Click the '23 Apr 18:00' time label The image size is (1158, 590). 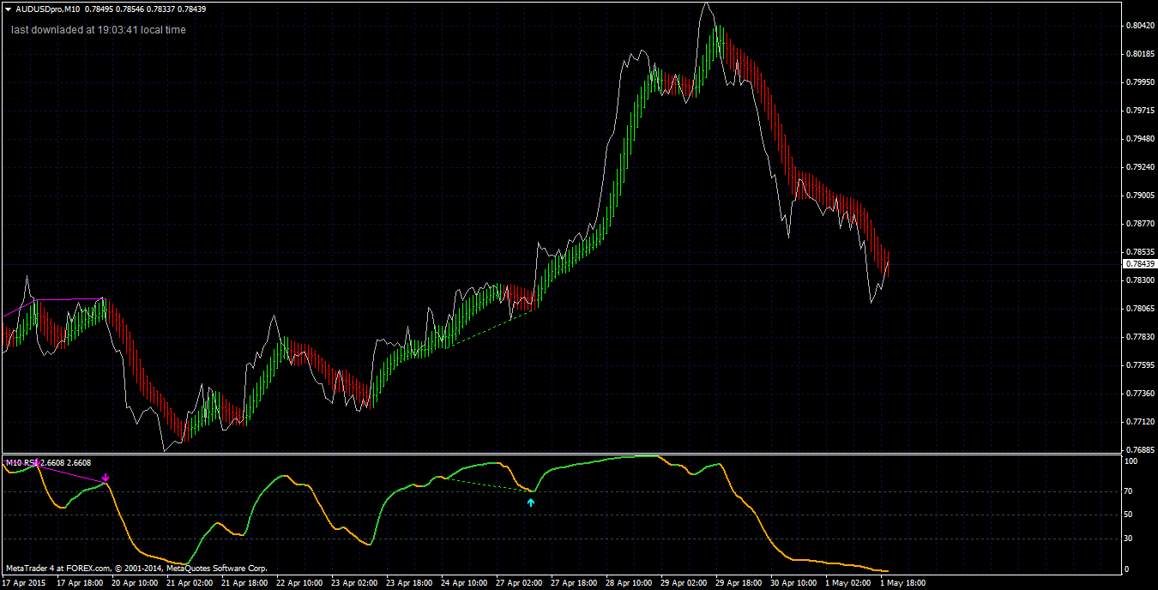tap(409, 583)
